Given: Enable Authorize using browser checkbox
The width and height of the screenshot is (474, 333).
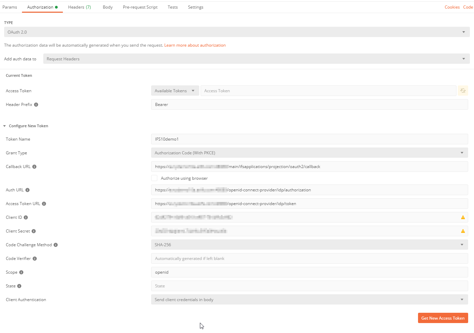Looking at the screenshot, I should pos(154,178).
